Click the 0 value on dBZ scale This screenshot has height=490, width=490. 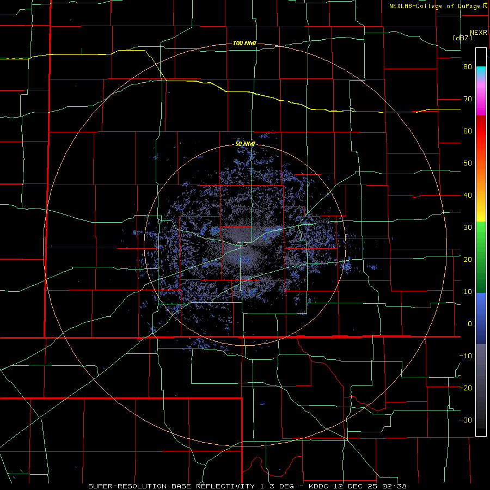coord(470,324)
